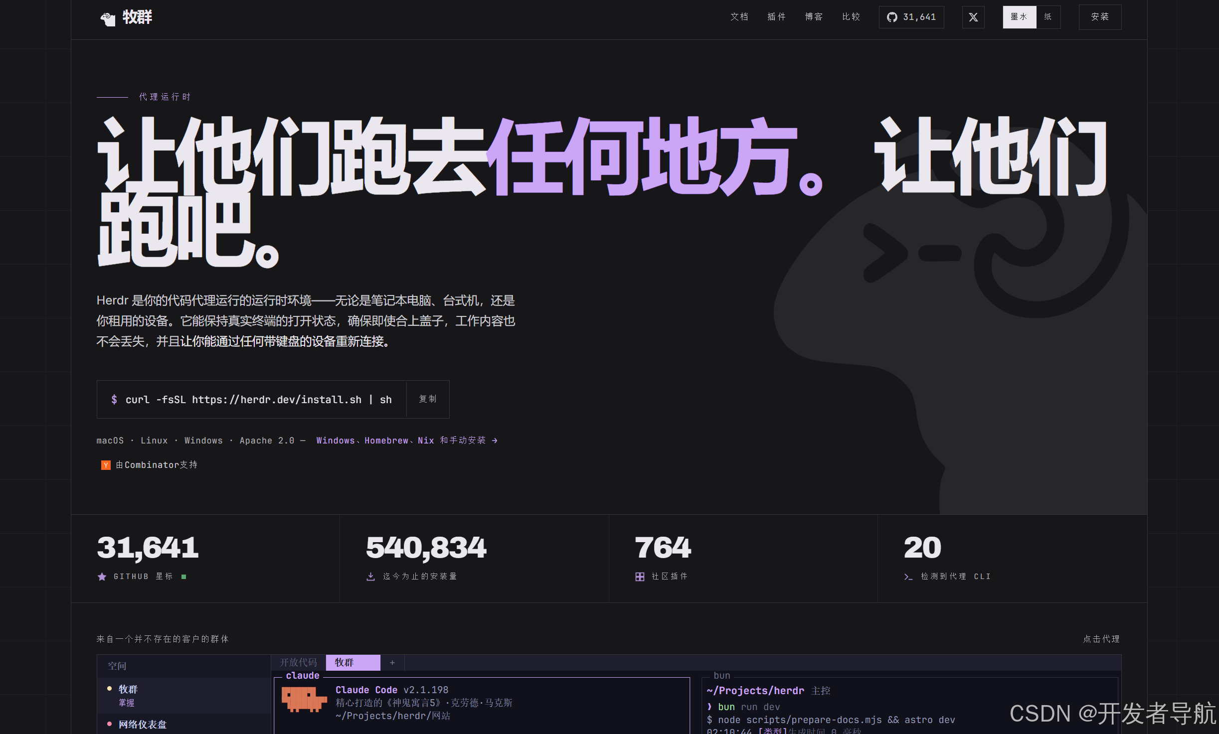
Task: Open the 文档 nav item
Action: pos(739,17)
